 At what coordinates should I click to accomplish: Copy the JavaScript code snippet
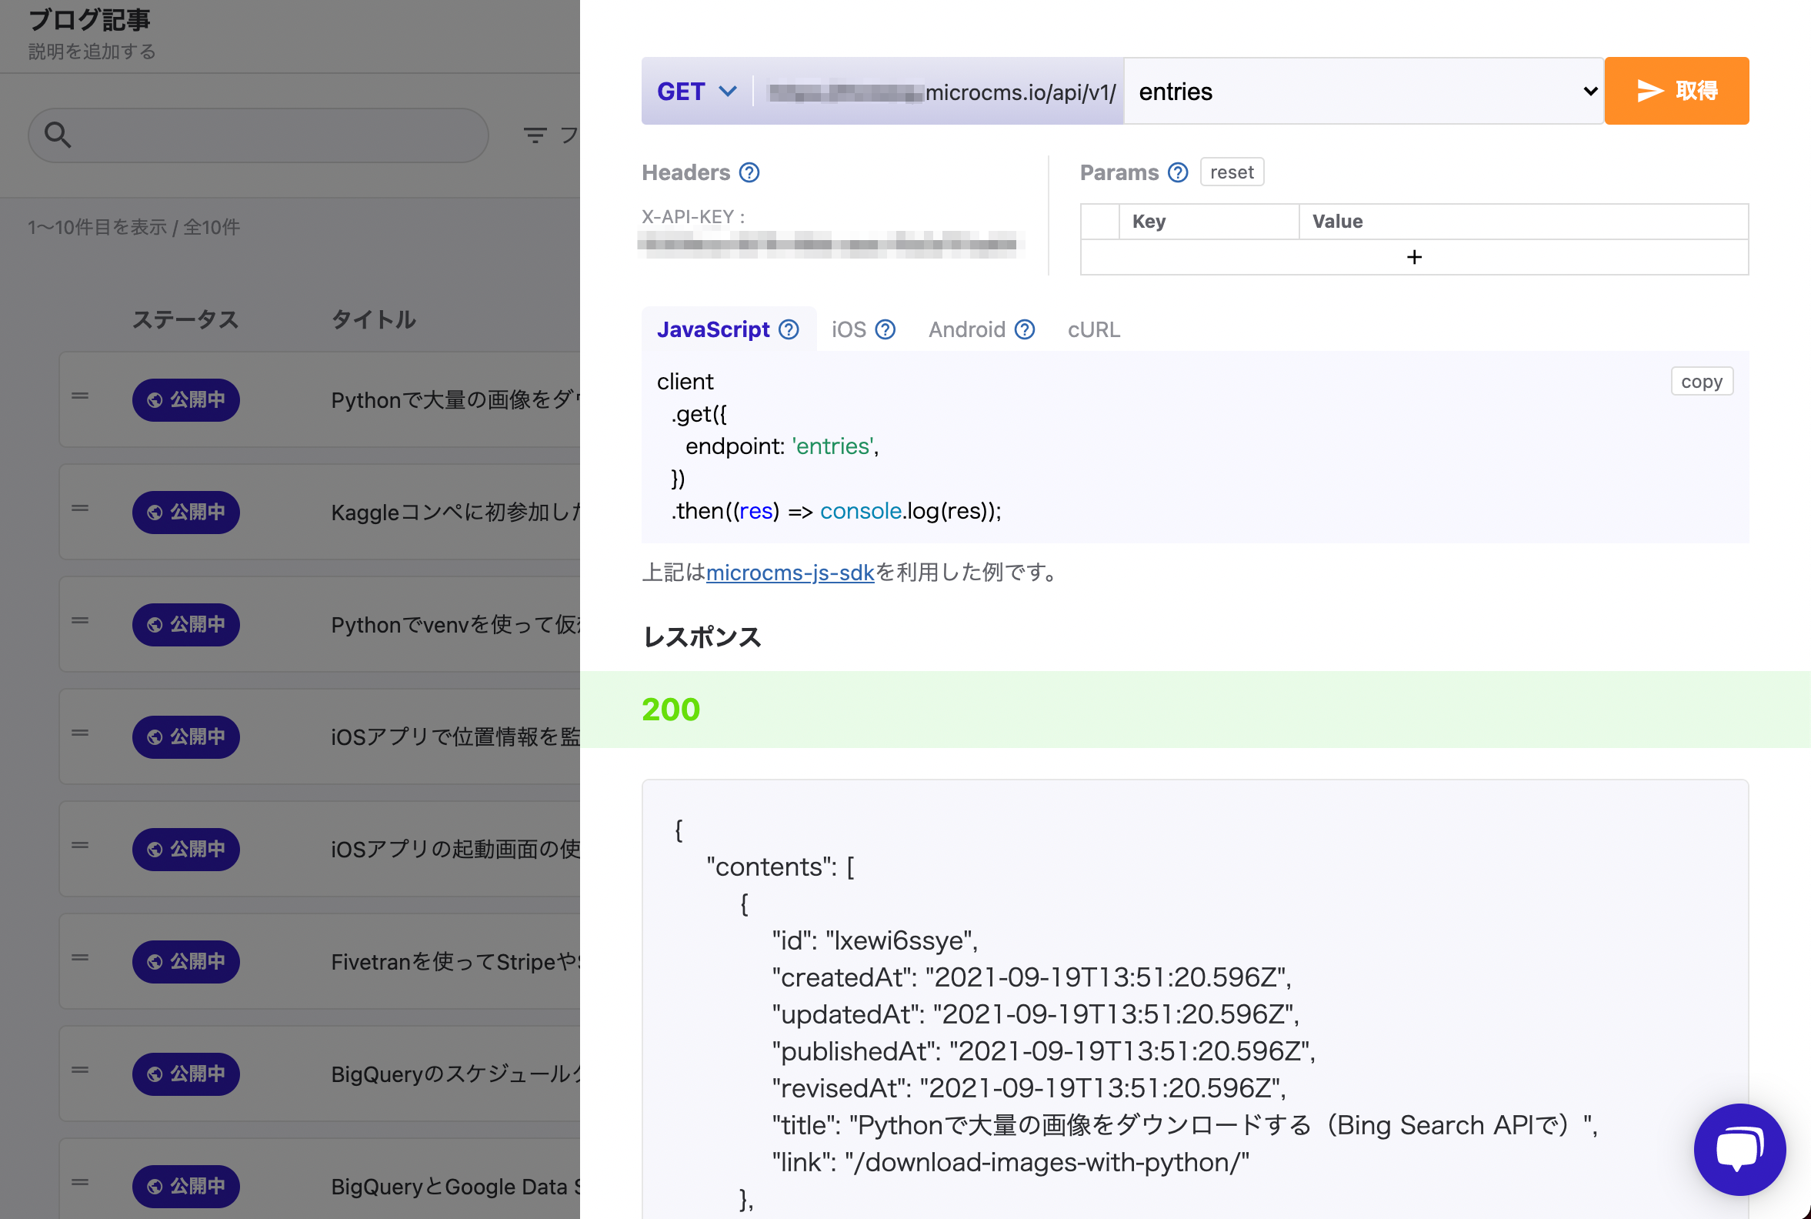1701,382
